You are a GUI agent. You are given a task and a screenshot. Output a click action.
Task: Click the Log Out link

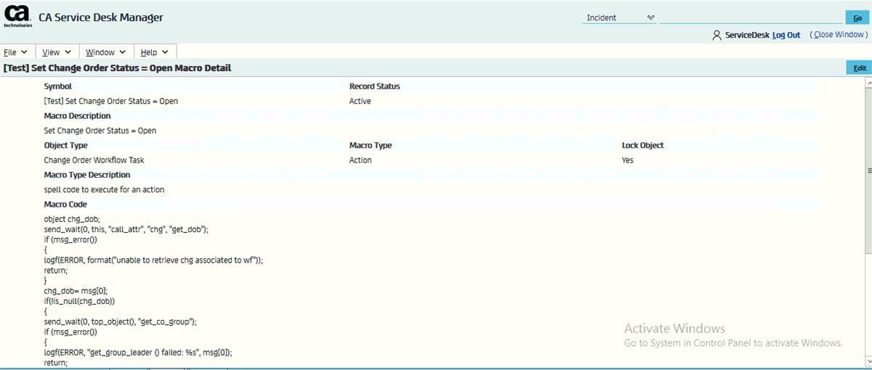pyautogui.click(x=786, y=35)
